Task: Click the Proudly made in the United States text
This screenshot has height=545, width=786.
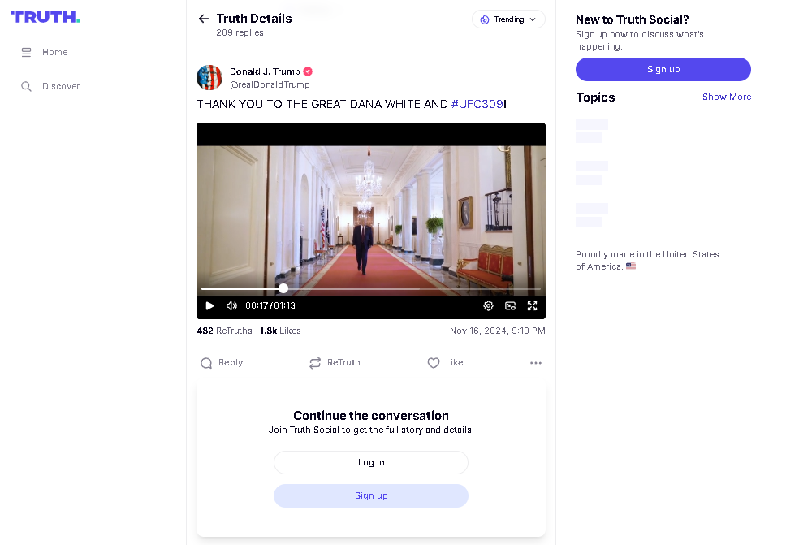Action: pyautogui.click(x=647, y=260)
